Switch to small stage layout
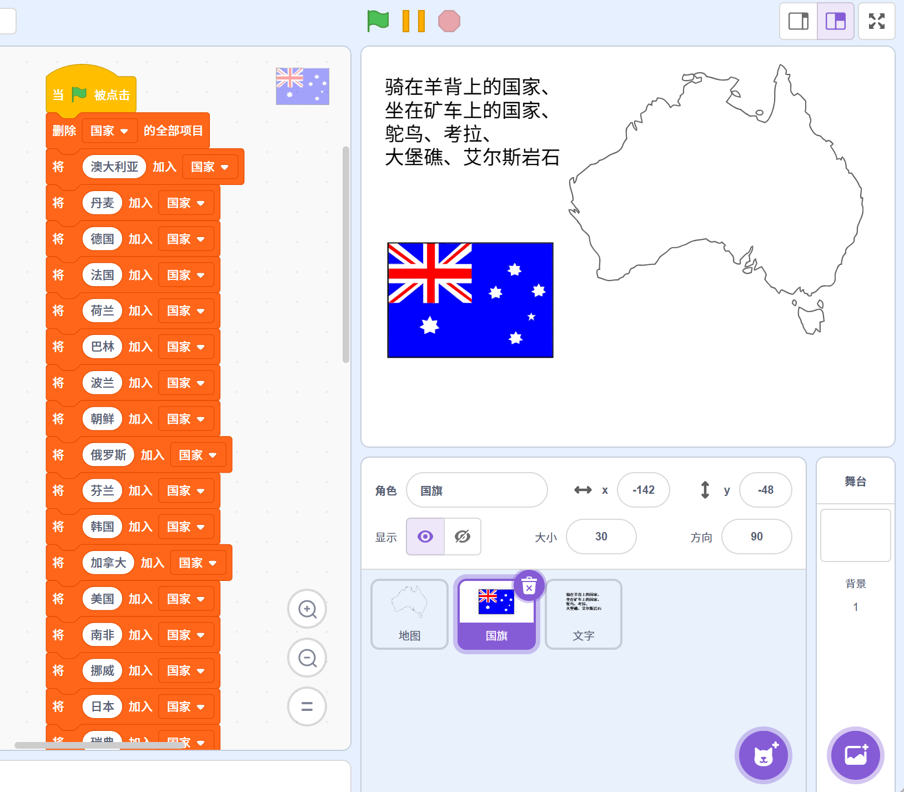This screenshot has height=792, width=904. click(798, 21)
